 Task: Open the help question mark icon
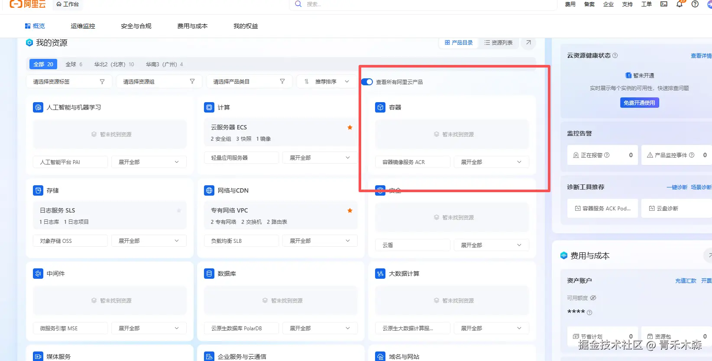click(695, 4)
